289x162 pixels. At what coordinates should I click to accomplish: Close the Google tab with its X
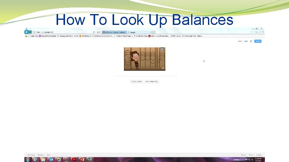(x=151, y=32)
